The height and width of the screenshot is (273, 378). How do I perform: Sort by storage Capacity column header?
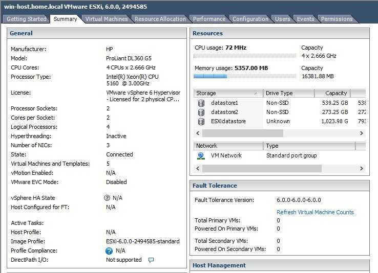click(332, 94)
